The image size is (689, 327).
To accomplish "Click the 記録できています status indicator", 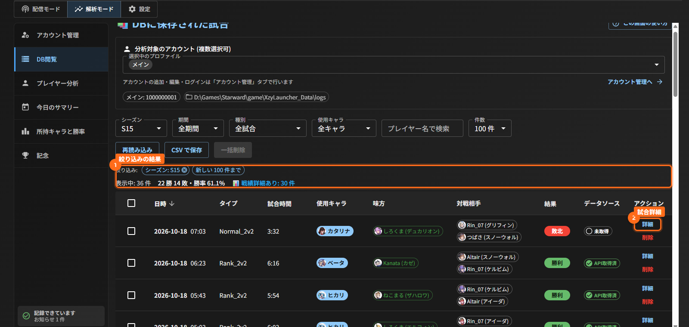I will coord(61,316).
